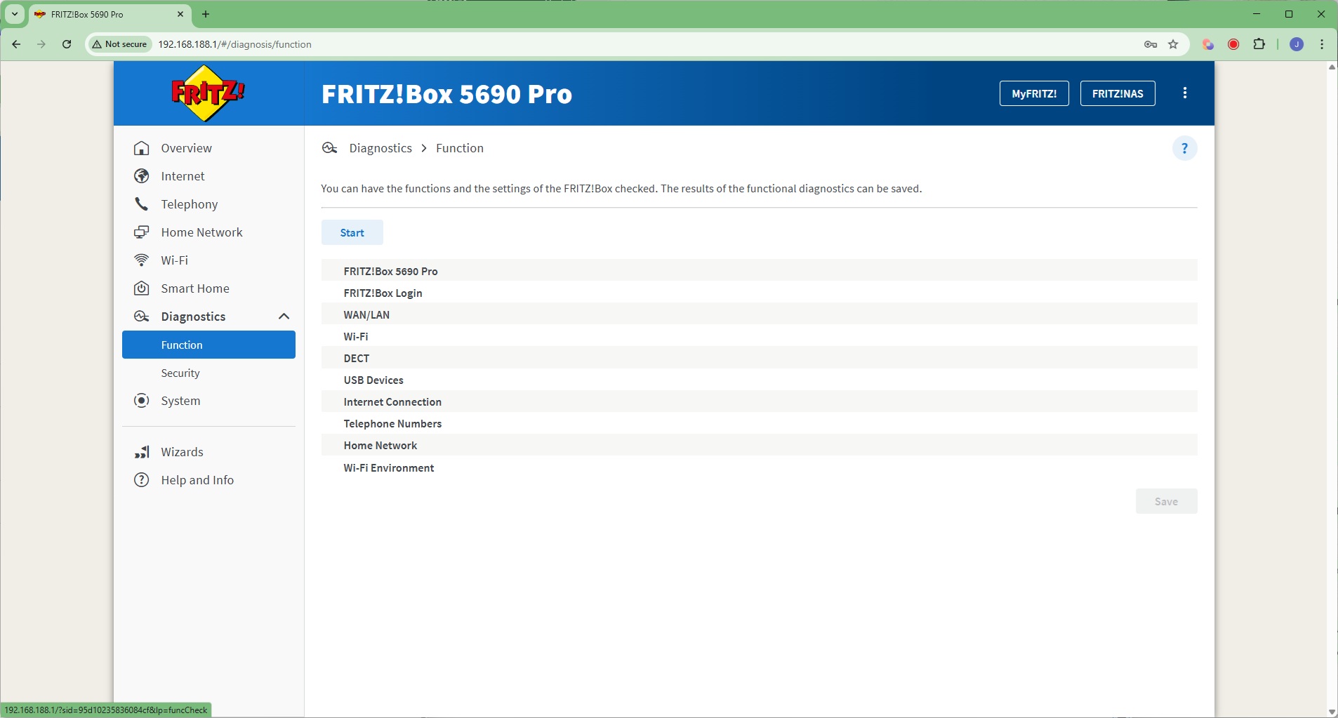Go forward to the next page
Viewport: 1338px width, 718px height.
pos(41,44)
